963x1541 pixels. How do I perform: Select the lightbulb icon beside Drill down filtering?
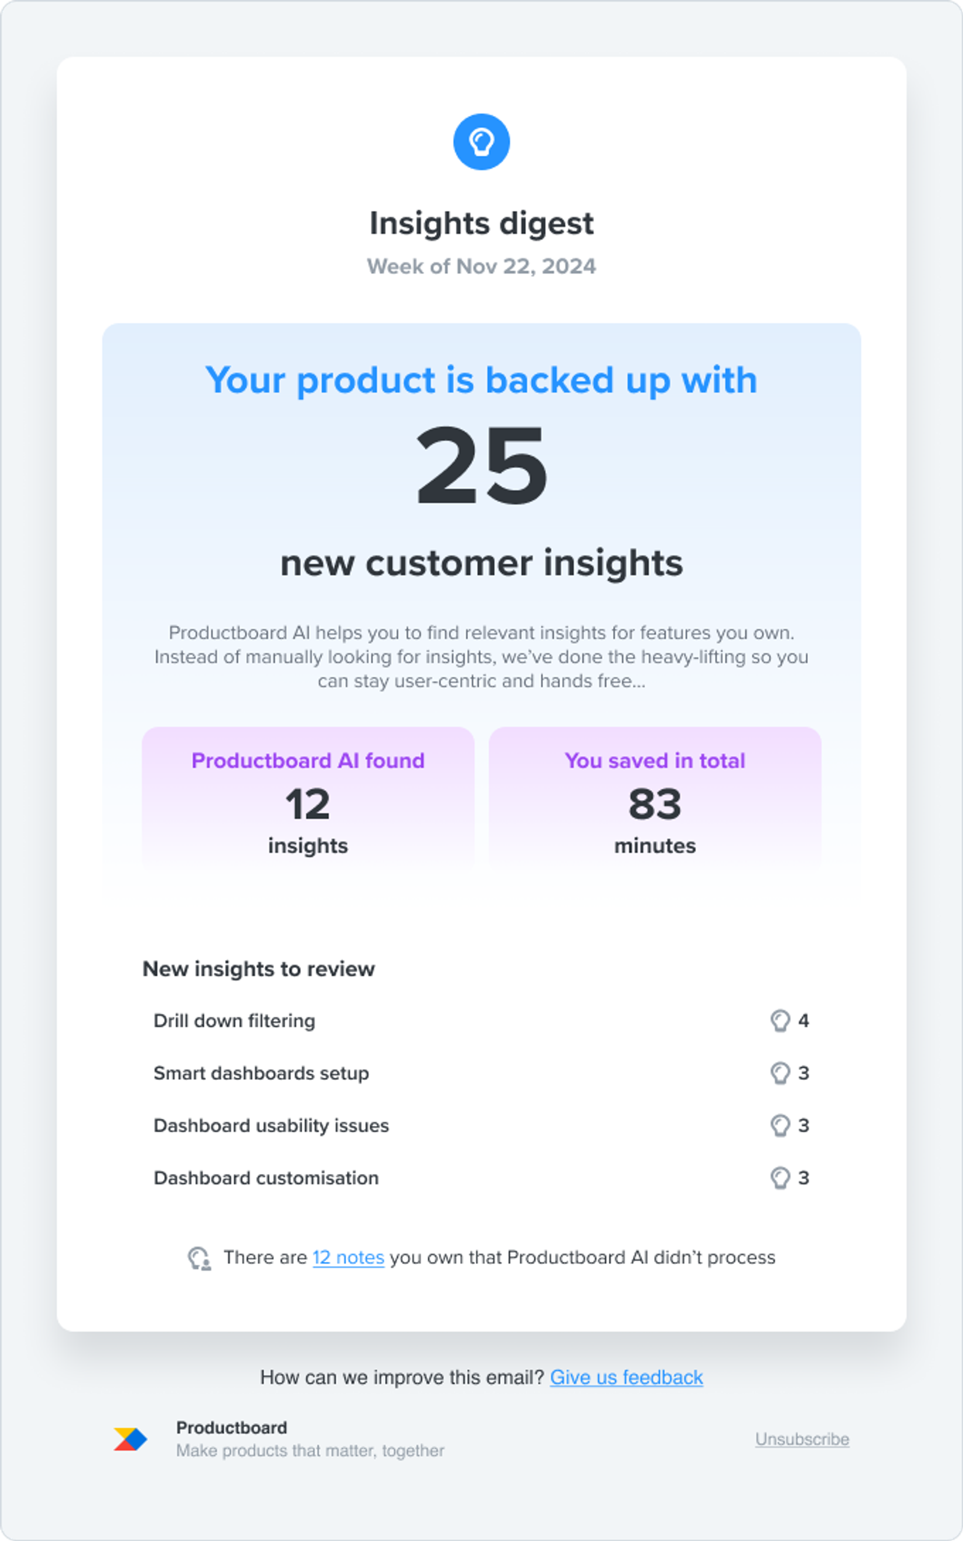[x=780, y=1020]
